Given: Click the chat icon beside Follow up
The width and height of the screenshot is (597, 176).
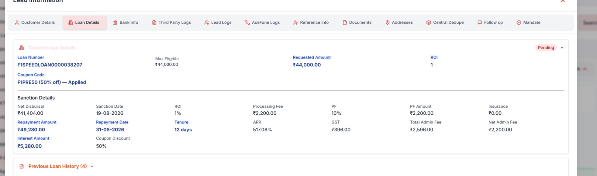Looking at the screenshot, I should [x=480, y=22].
